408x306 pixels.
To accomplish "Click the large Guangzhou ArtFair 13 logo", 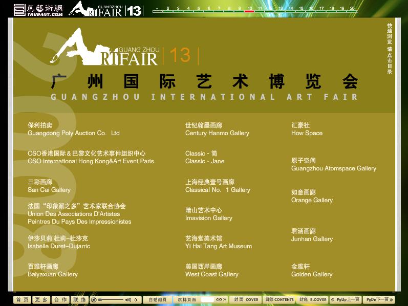I will [124, 47].
